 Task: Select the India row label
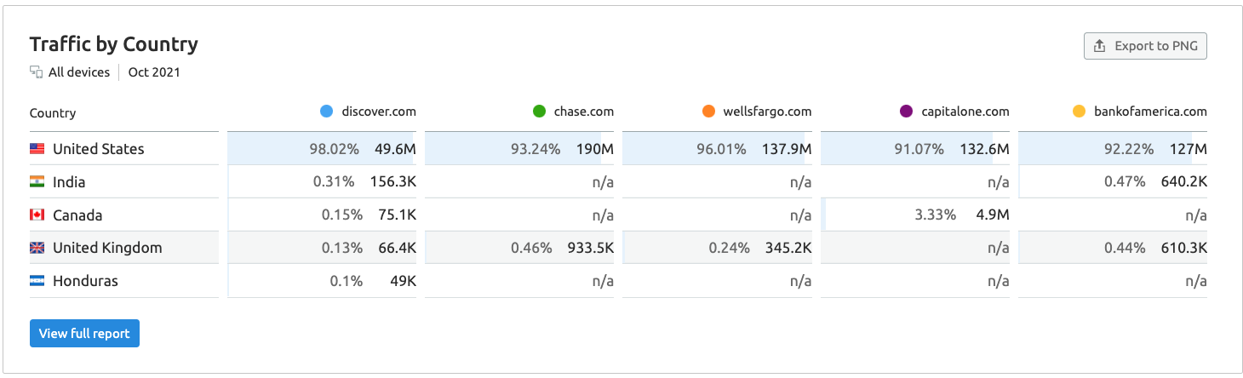tap(69, 182)
